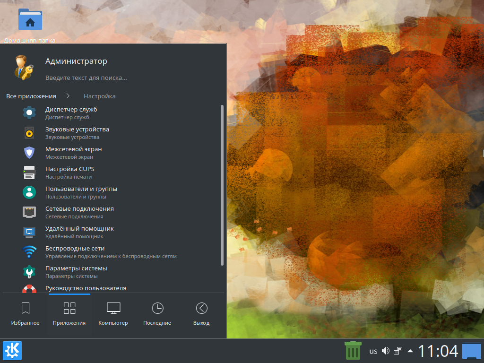The width and height of the screenshot is (484, 363).
Task: Click the KDE application launcher button
Action: tap(12, 351)
